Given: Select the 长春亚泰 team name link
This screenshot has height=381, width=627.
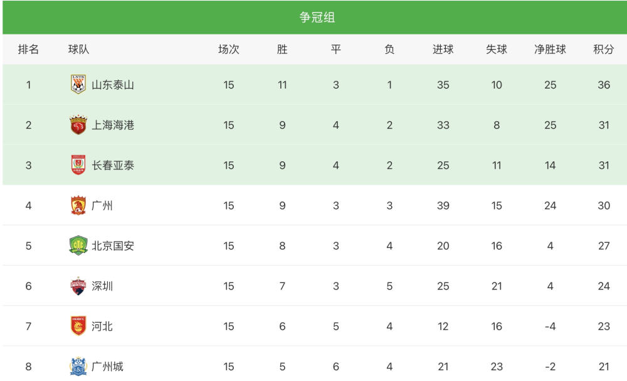Looking at the screenshot, I should point(113,165).
